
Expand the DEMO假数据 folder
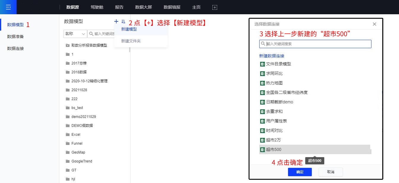pos(82,126)
